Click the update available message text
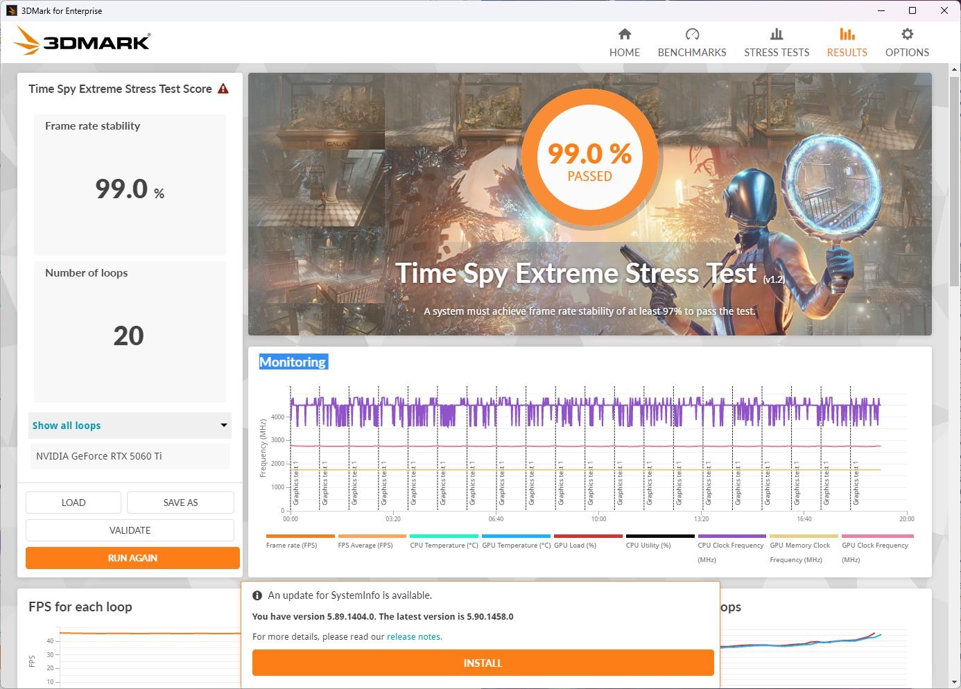 click(x=350, y=595)
